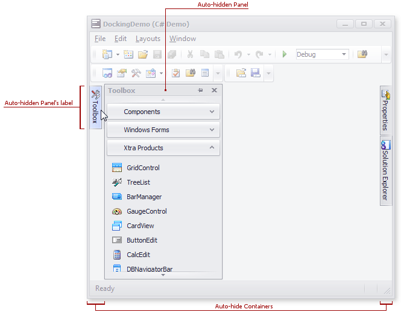Image resolution: width=401 pixels, height=312 pixels.
Task: Open the dropdown next to Class View
Action: (x=161, y=74)
